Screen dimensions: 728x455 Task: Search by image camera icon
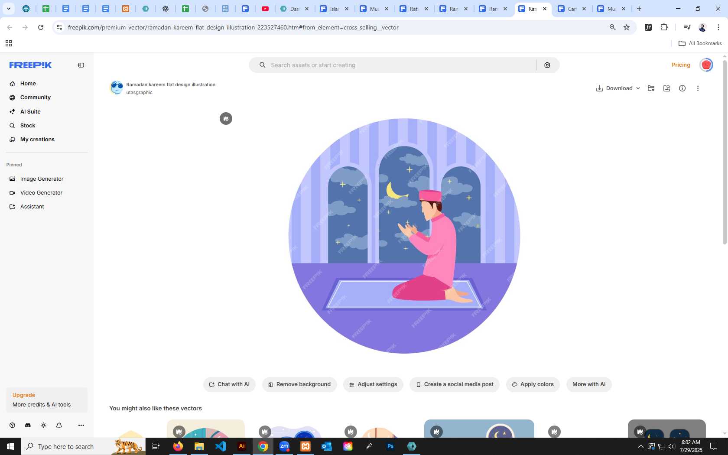tap(547, 65)
